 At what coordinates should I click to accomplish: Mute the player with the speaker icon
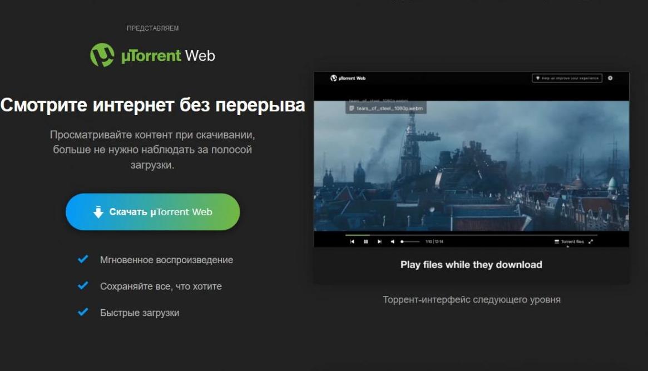[392, 242]
